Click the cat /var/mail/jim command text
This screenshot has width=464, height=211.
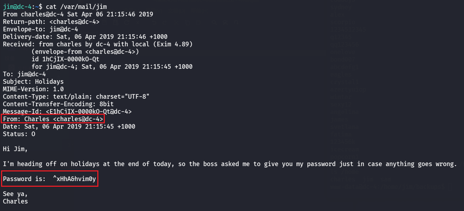pos(76,6)
